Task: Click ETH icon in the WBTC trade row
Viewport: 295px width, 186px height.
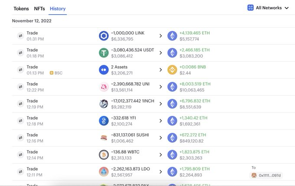Action: 172,155
